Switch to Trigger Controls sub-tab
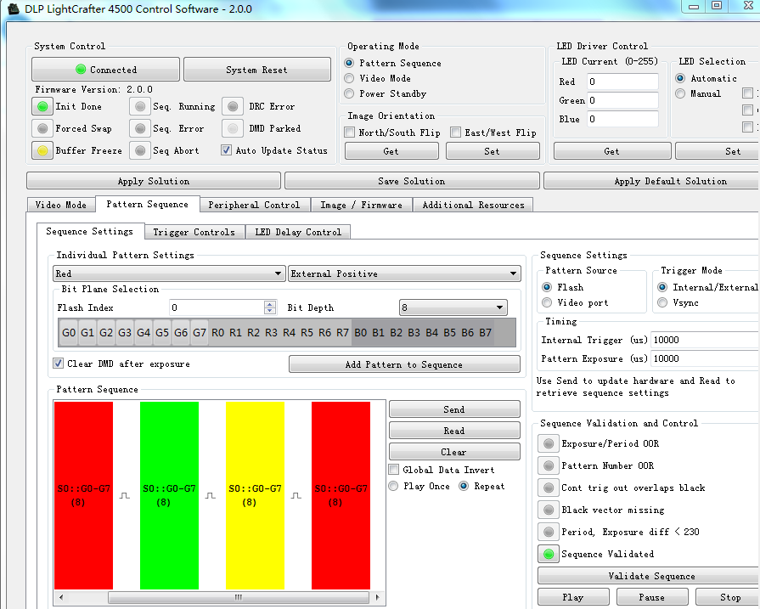 pos(194,232)
